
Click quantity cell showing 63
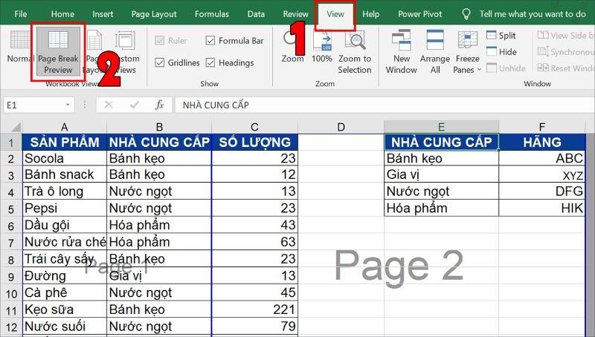(x=254, y=241)
